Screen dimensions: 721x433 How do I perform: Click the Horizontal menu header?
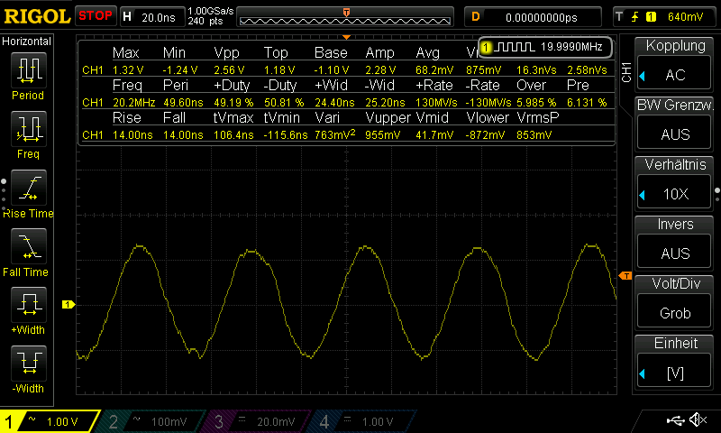coord(27,41)
